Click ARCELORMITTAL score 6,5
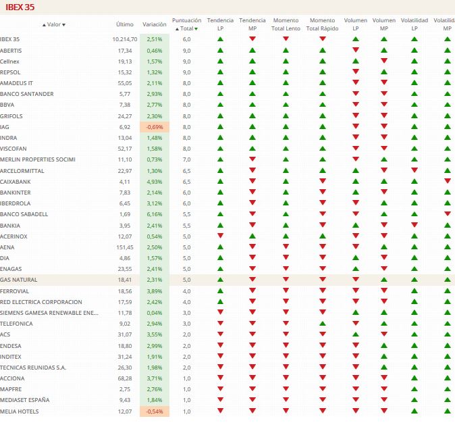Screen dimensions: 455x425 point(186,171)
